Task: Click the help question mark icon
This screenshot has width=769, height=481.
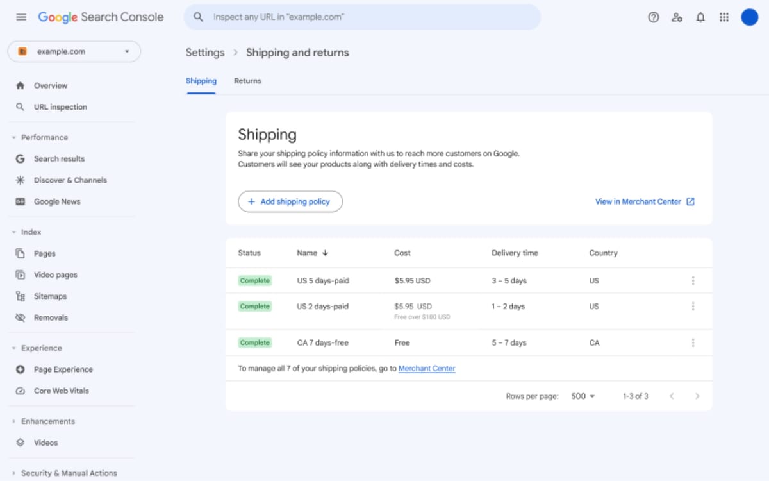Action: coord(653,17)
